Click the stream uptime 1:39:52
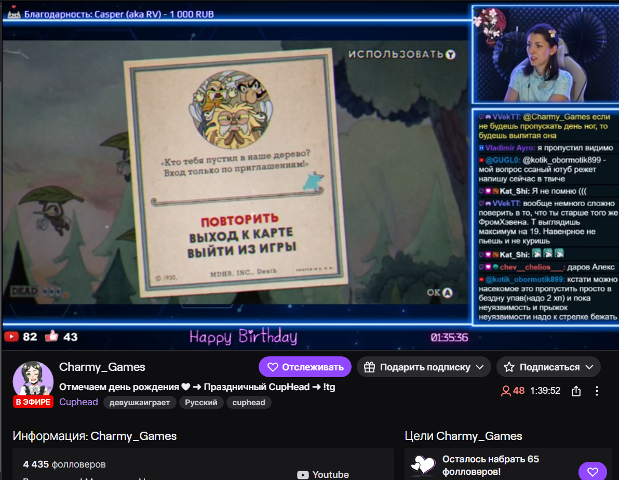 [x=545, y=391]
